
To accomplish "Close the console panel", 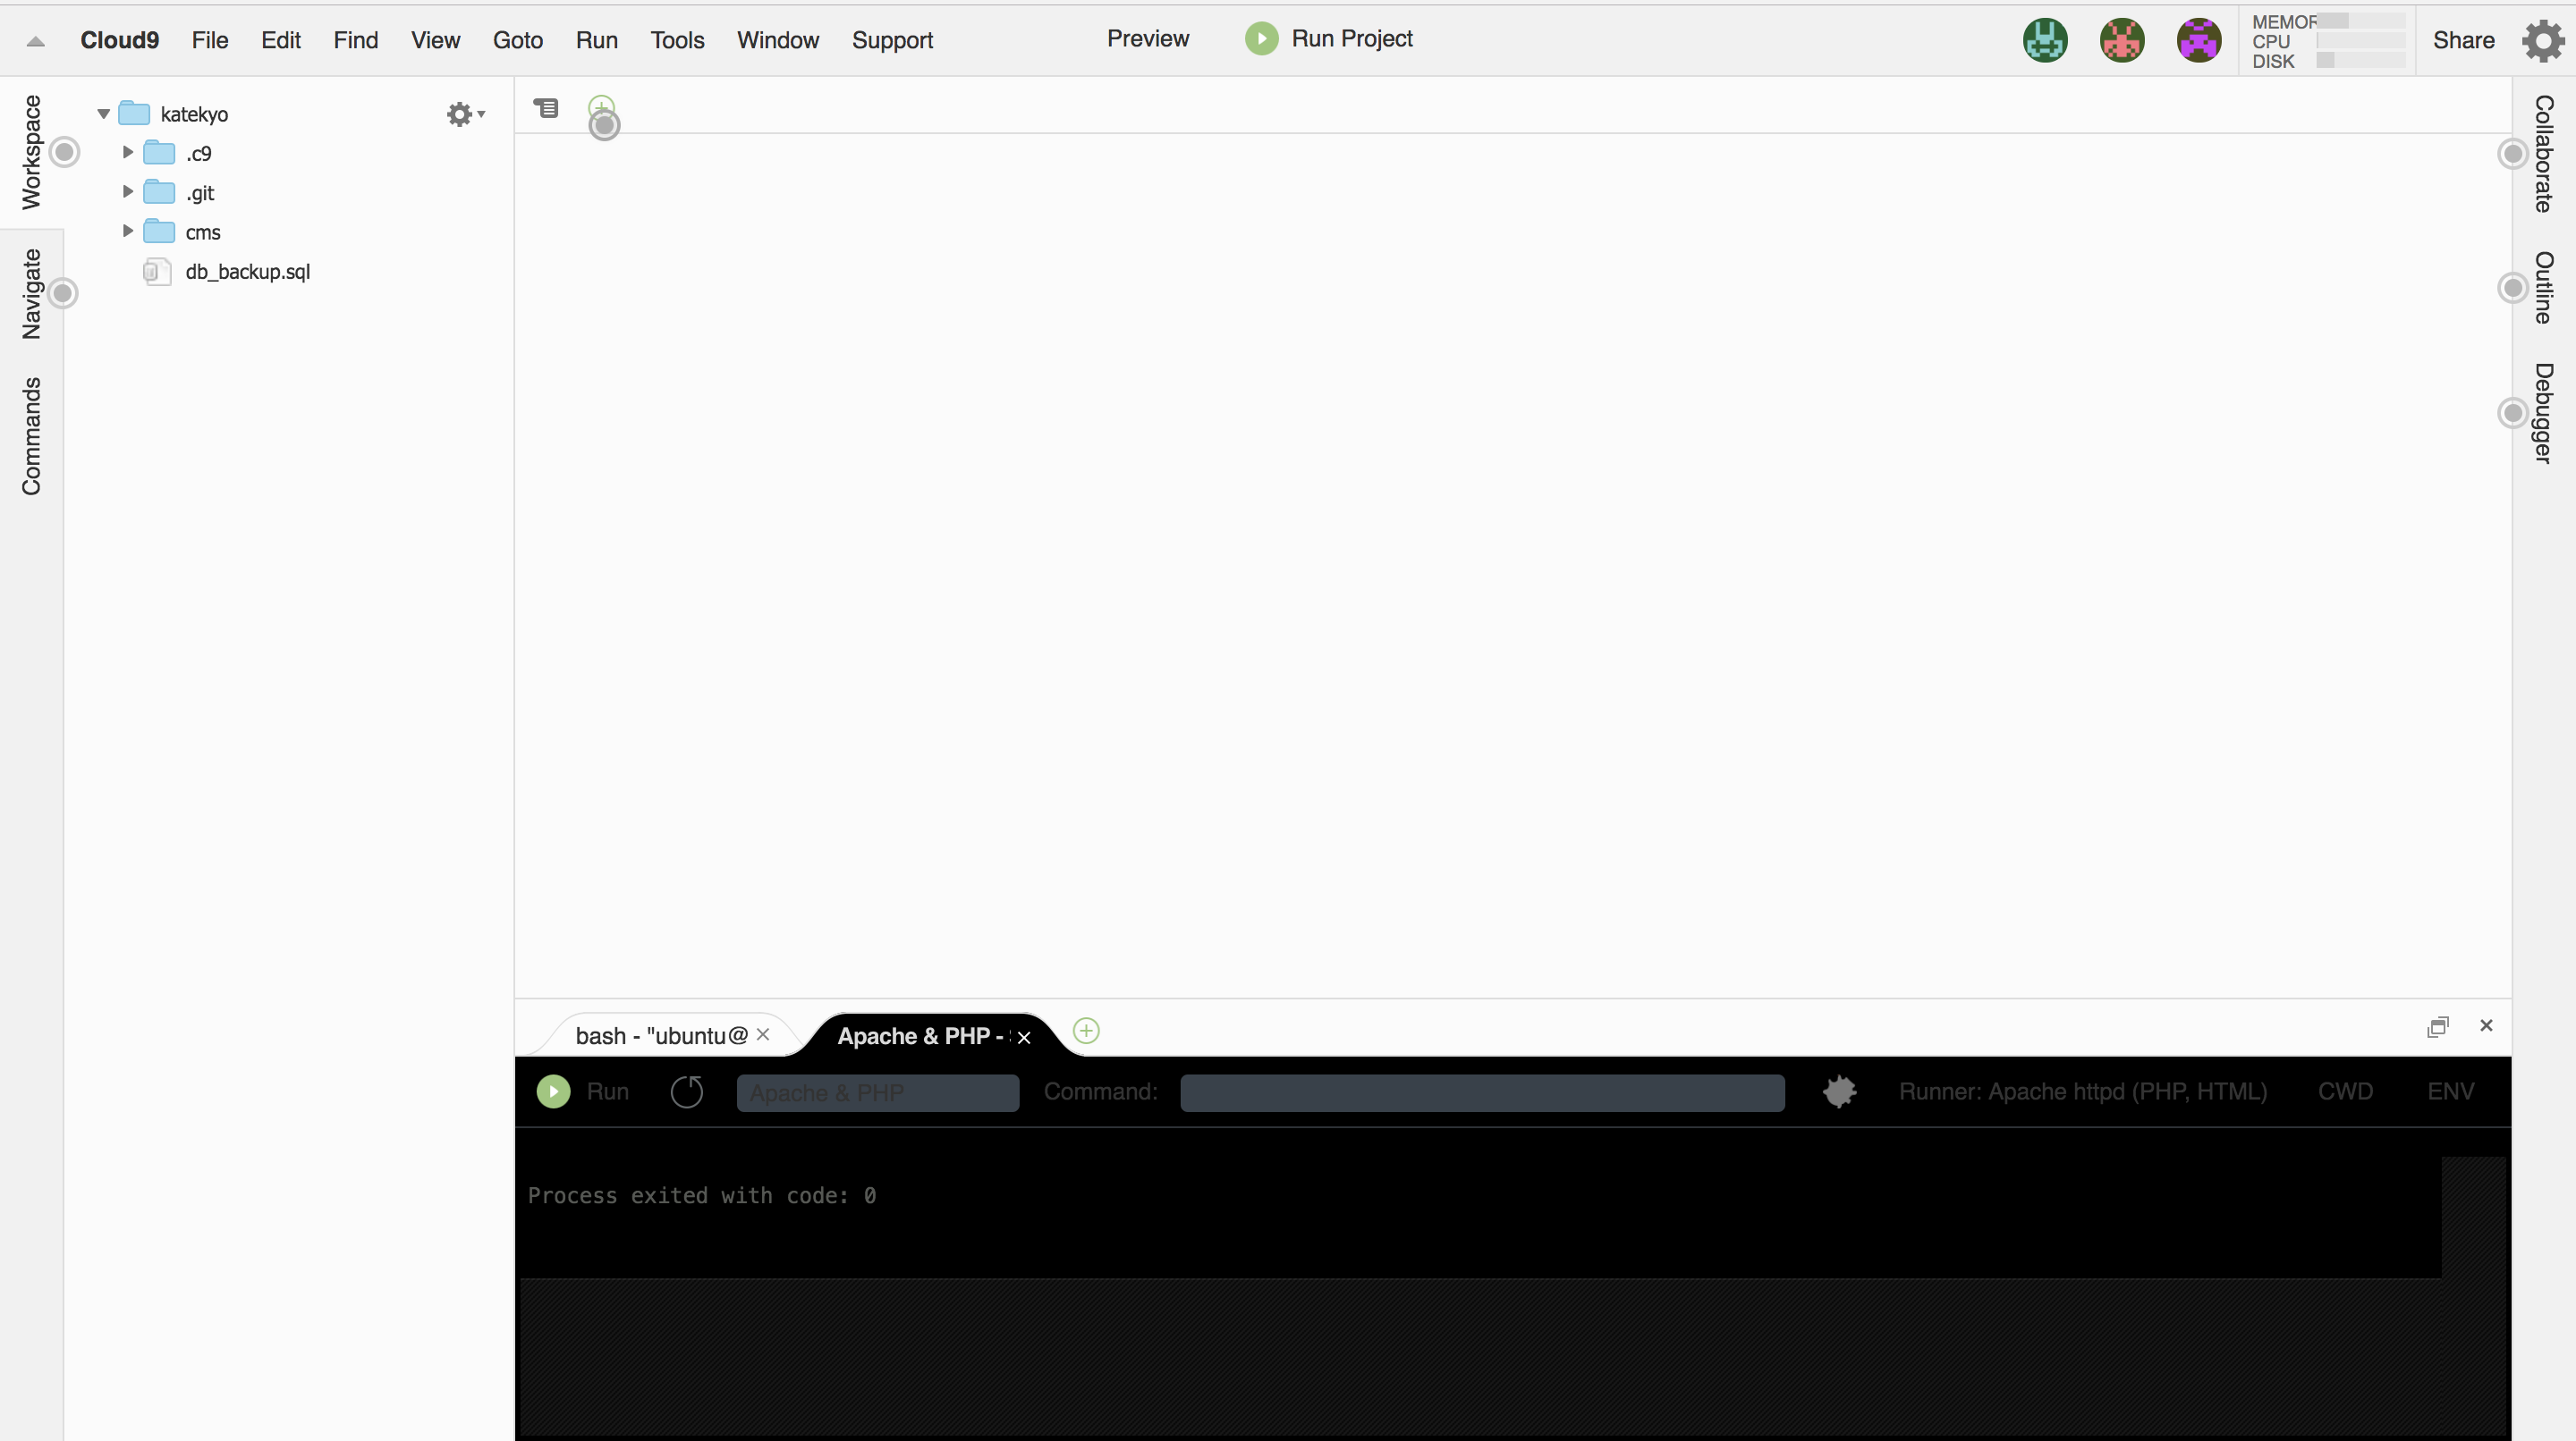I will click(2486, 1025).
